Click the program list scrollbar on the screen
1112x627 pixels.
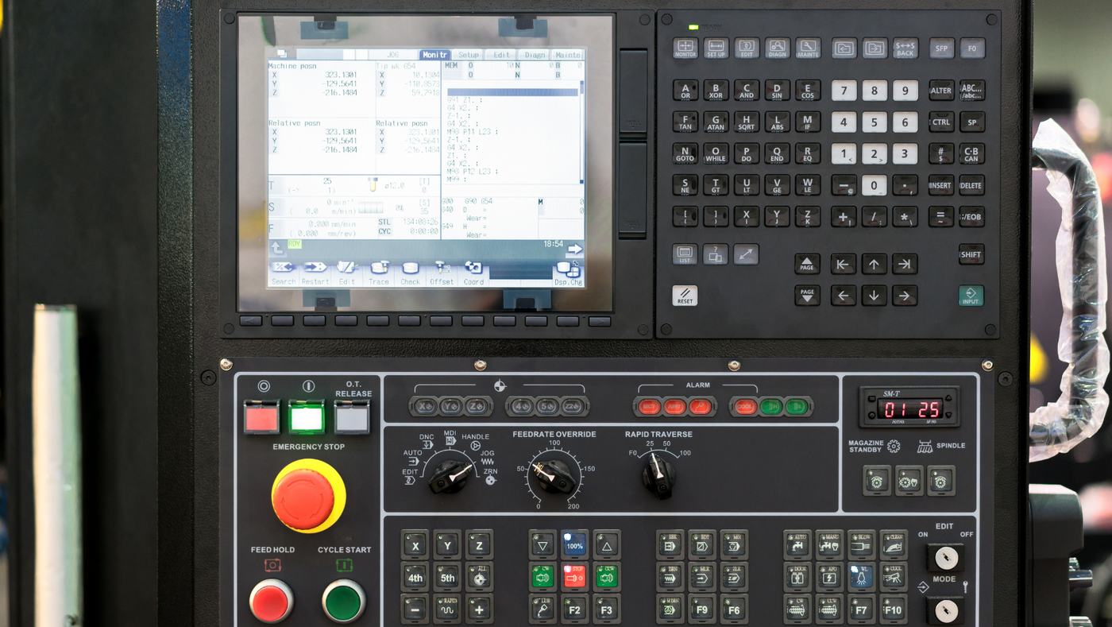coord(581,131)
